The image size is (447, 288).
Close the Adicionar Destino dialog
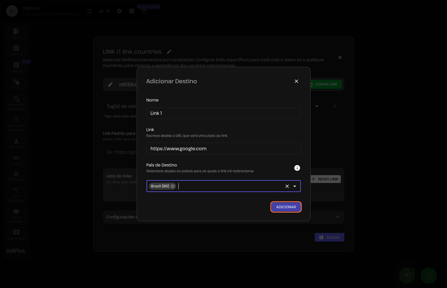(296, 81)
